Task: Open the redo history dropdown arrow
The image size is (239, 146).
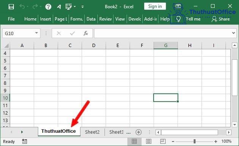Action: [x=41, y=6]
